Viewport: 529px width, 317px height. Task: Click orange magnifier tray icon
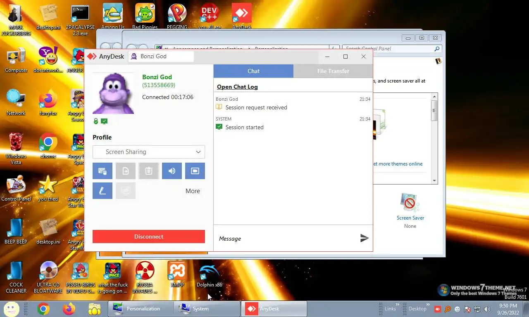(x=447, y=309)
